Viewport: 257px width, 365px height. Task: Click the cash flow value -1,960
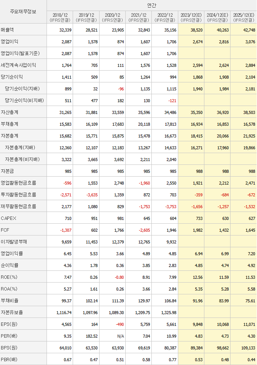tap(145, 183)
